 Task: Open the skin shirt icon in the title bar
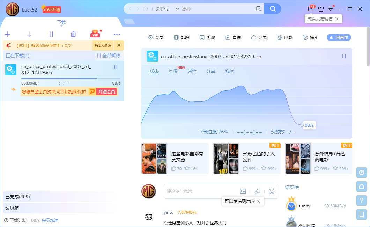321,9
